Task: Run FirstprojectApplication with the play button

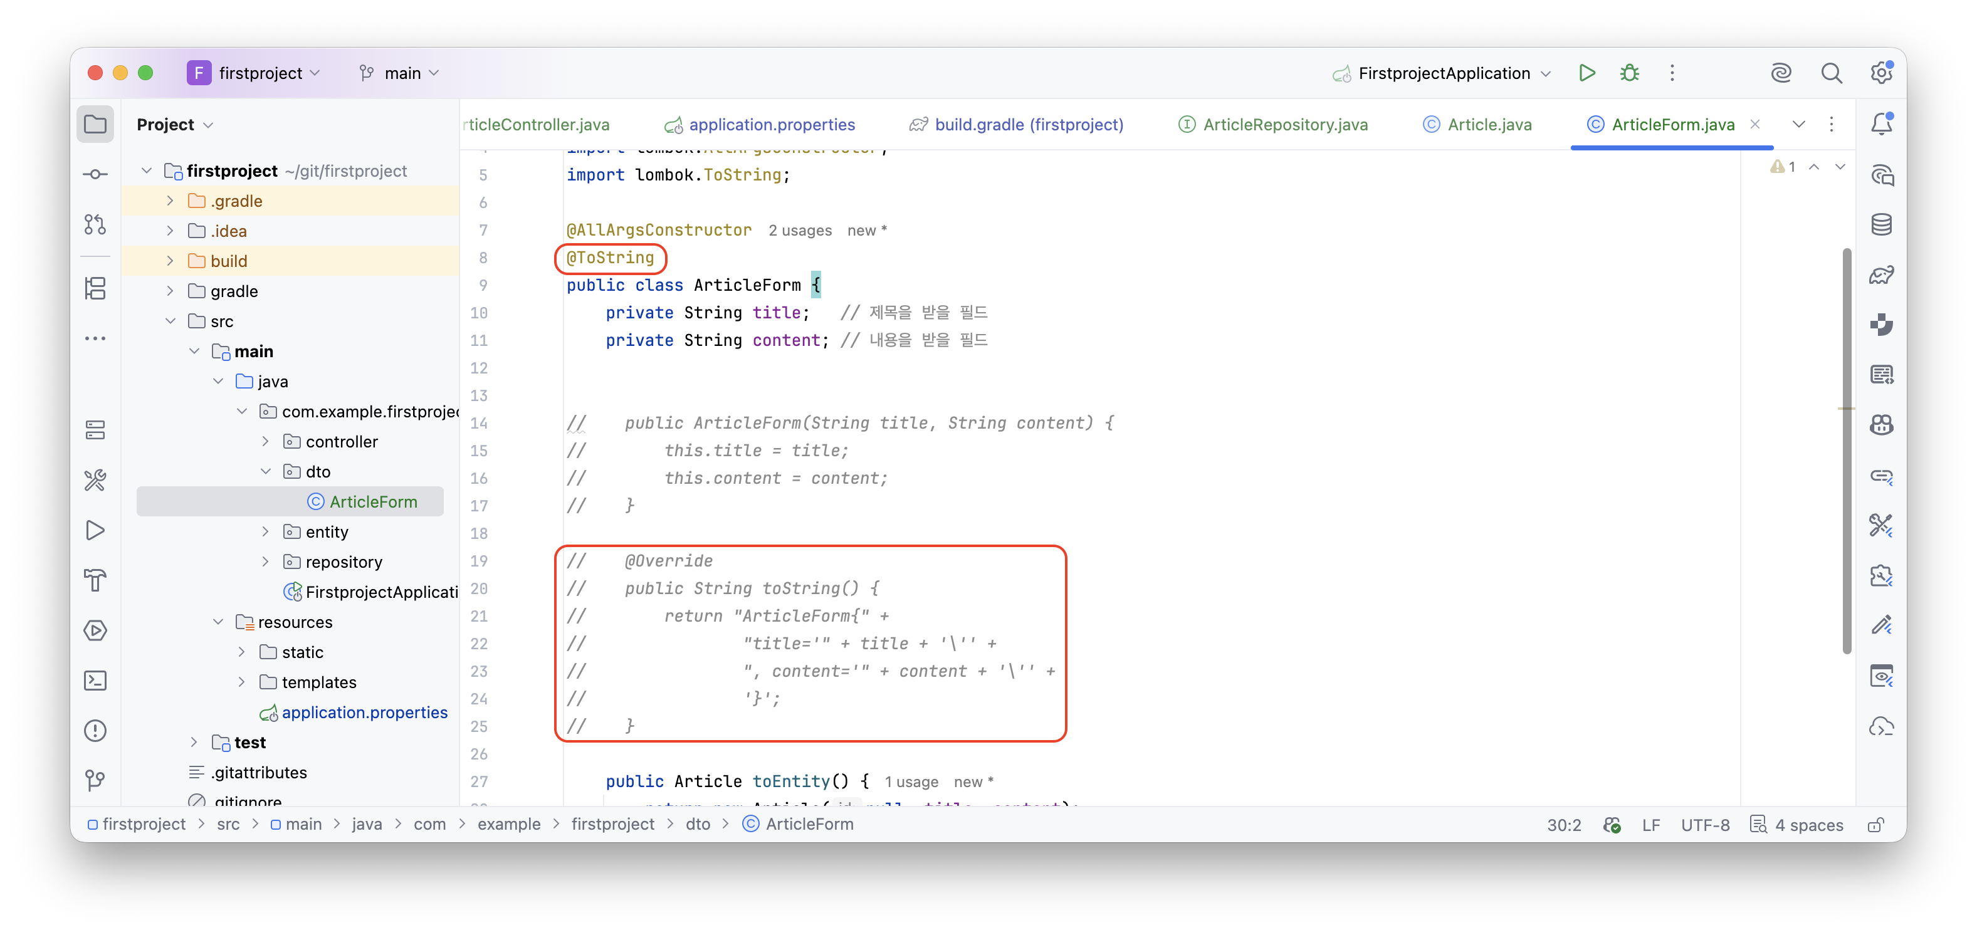Action: pyautogui.click(x=1586, y=73)
